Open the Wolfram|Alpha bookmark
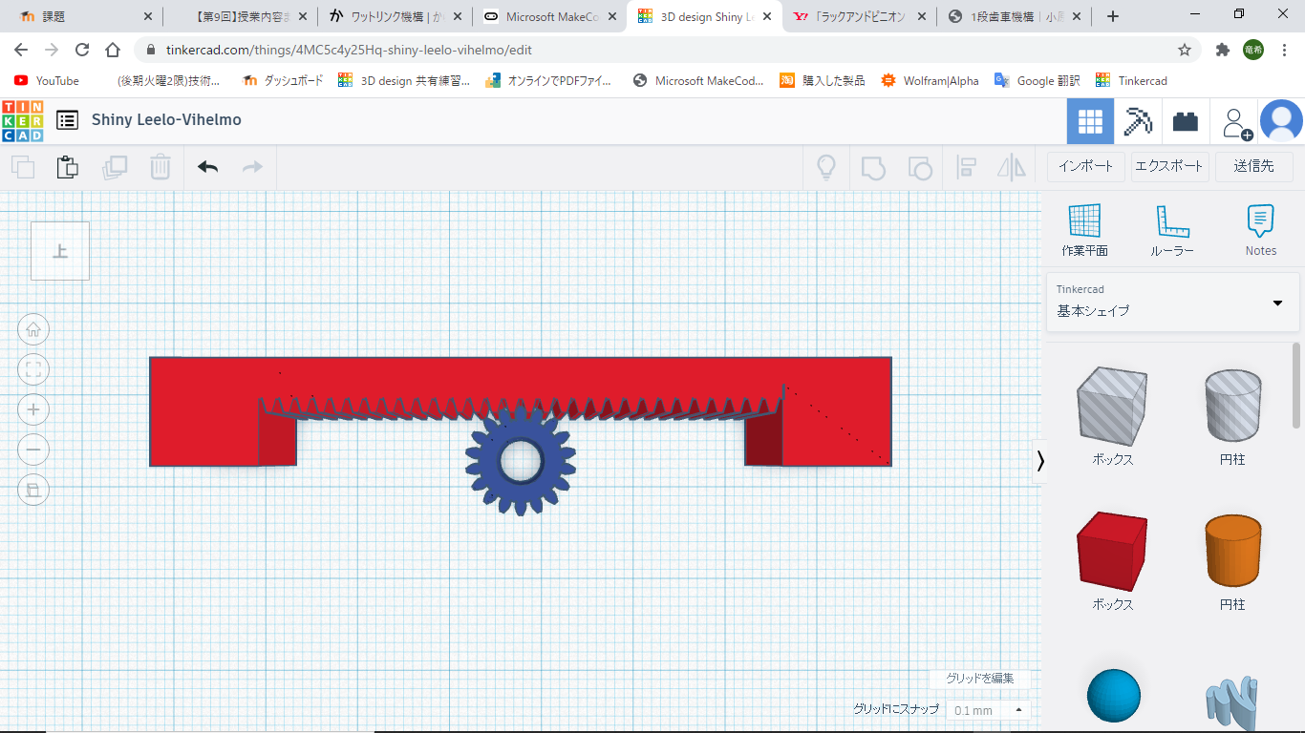The width and height of the screenshot is (1305, 733). coord(930,81)
